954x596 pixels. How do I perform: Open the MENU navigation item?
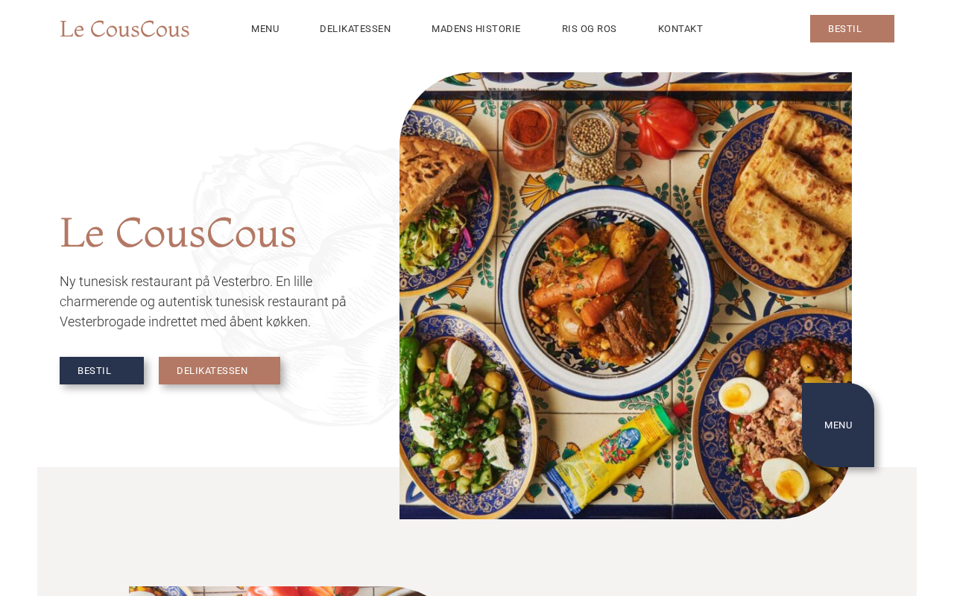coord(265,29)
